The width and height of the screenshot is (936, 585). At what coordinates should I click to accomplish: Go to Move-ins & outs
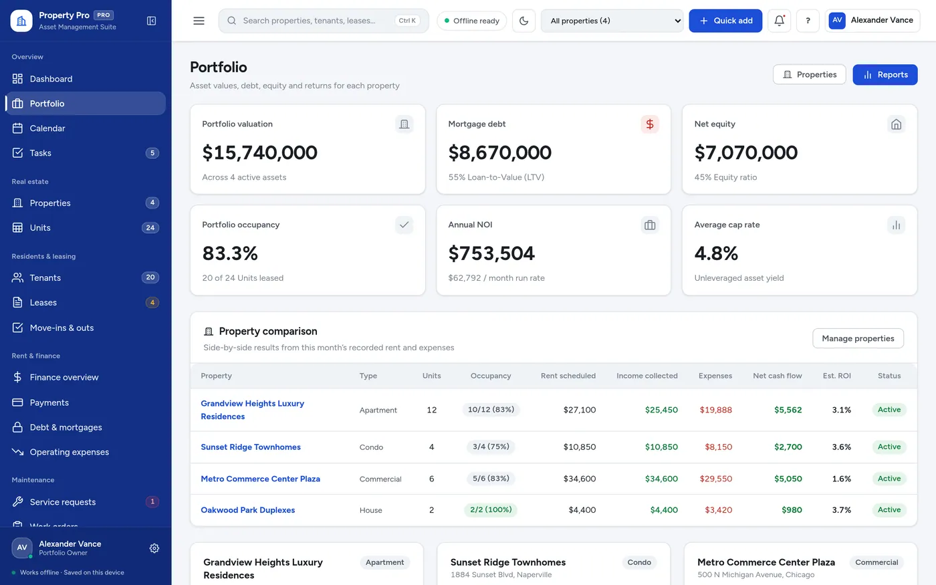(86, 328)
